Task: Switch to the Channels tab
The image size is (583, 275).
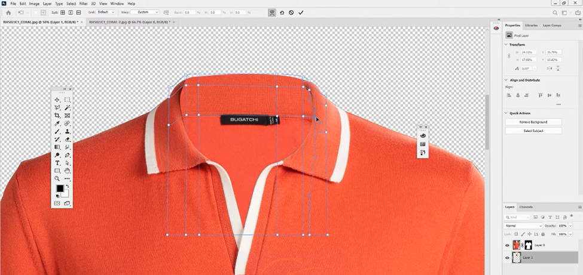Action: tap(526, 206)
